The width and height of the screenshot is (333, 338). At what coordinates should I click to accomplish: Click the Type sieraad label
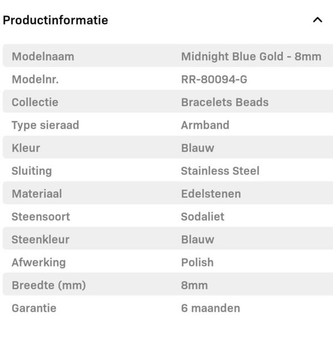point(46,125)
